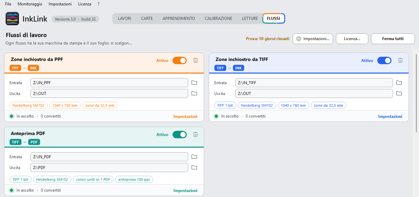
Task: Open the CALIBRAZIONE tab
Action: pyautogui.click(x=219, y=19)
